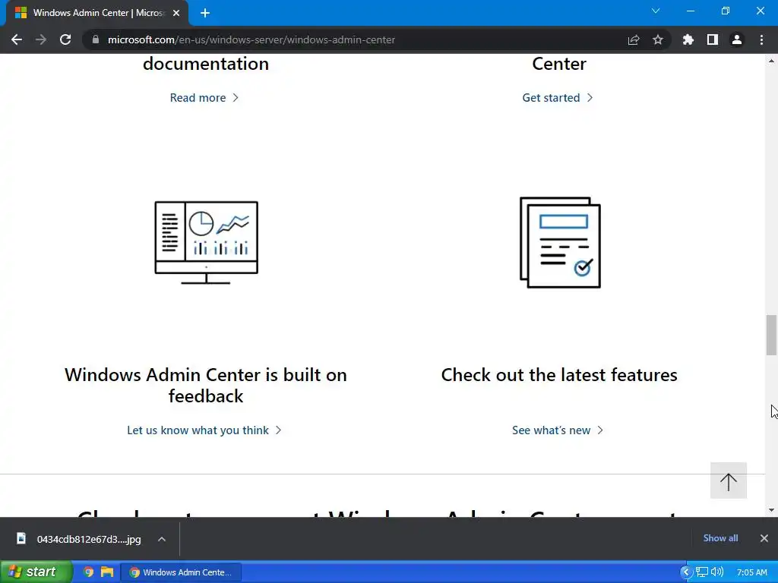Open the folder quick launch icon
Image resolution: width=778 pixels, height=583 pixels.
click(107, 572)
